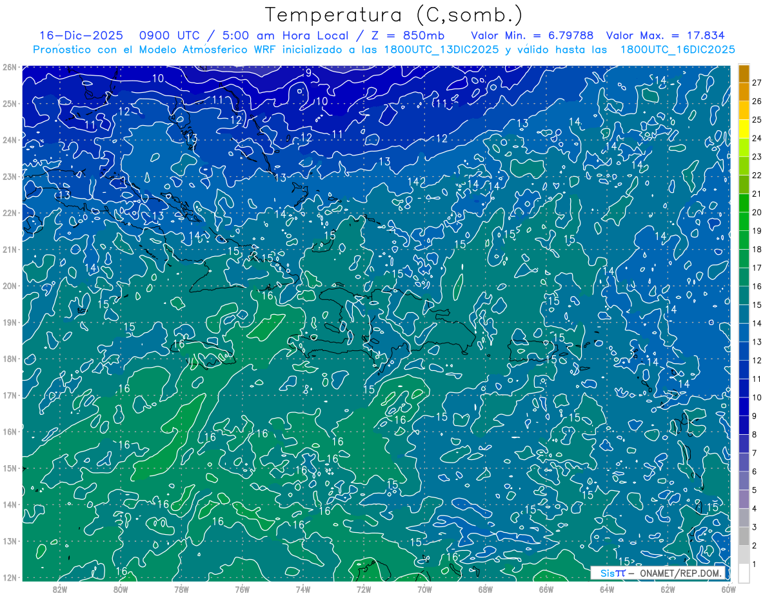Click the color bar value '27'
The width and height of the screenshot is (774, 598).
757,83
